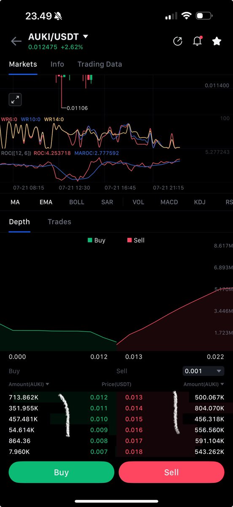
Task: Select the Depth tab
Action: 19,222
